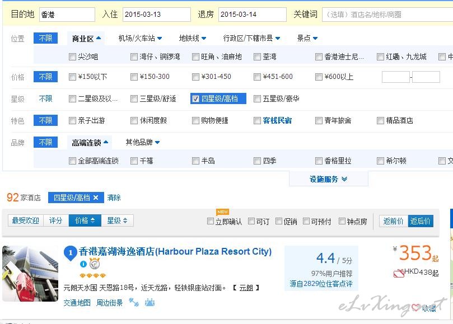Viewport: 453px width, 324px height.
Task: Enable the 立即确认 instant confirmation checkbox
Action: pyautogui.click(x=211, y=221)
